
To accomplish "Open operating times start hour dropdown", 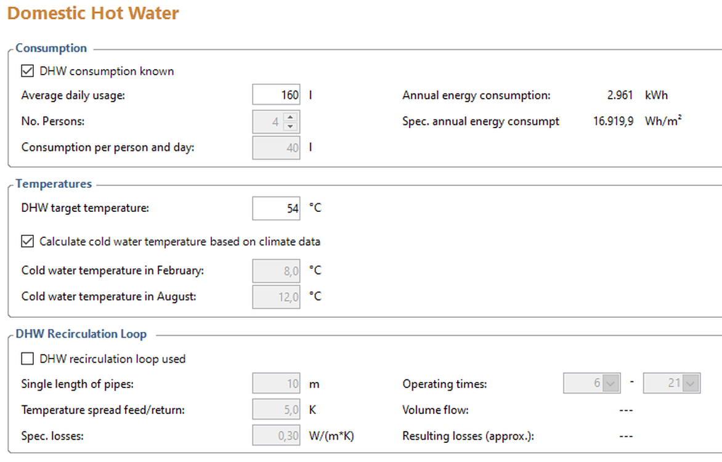I will click(610, 384).
